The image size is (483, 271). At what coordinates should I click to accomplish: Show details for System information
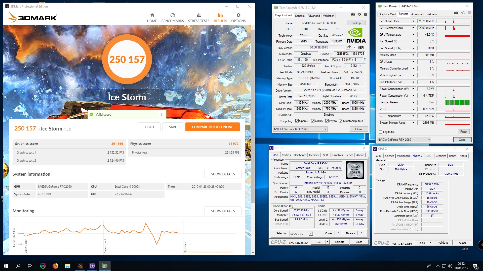point(223,174)
